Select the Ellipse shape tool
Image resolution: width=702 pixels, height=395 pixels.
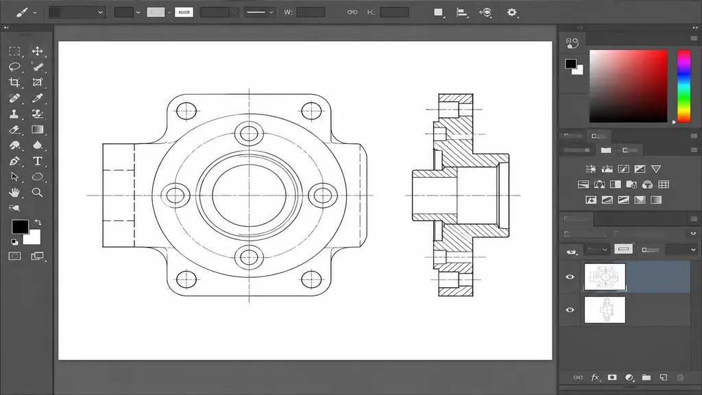(x=38, y=176)
